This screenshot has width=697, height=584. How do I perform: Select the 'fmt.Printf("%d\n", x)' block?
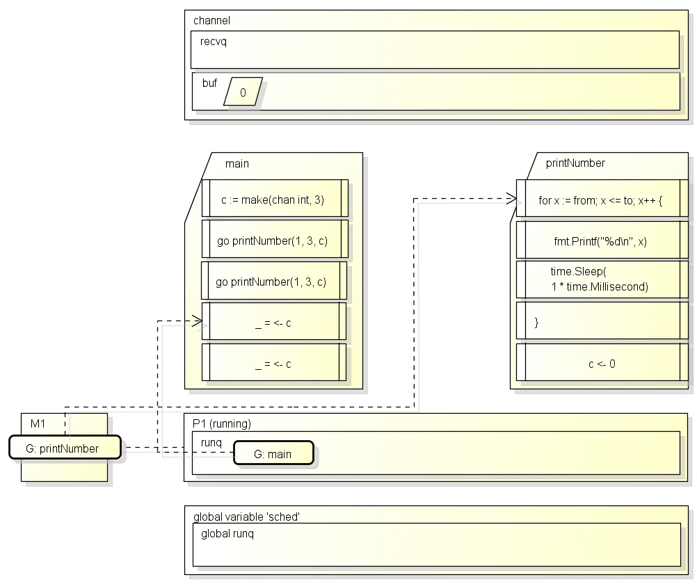click(602, 240)
